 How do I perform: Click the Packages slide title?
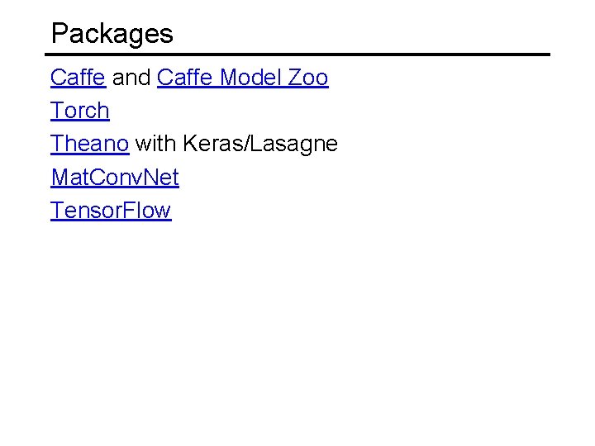click(x=112, y=34)
